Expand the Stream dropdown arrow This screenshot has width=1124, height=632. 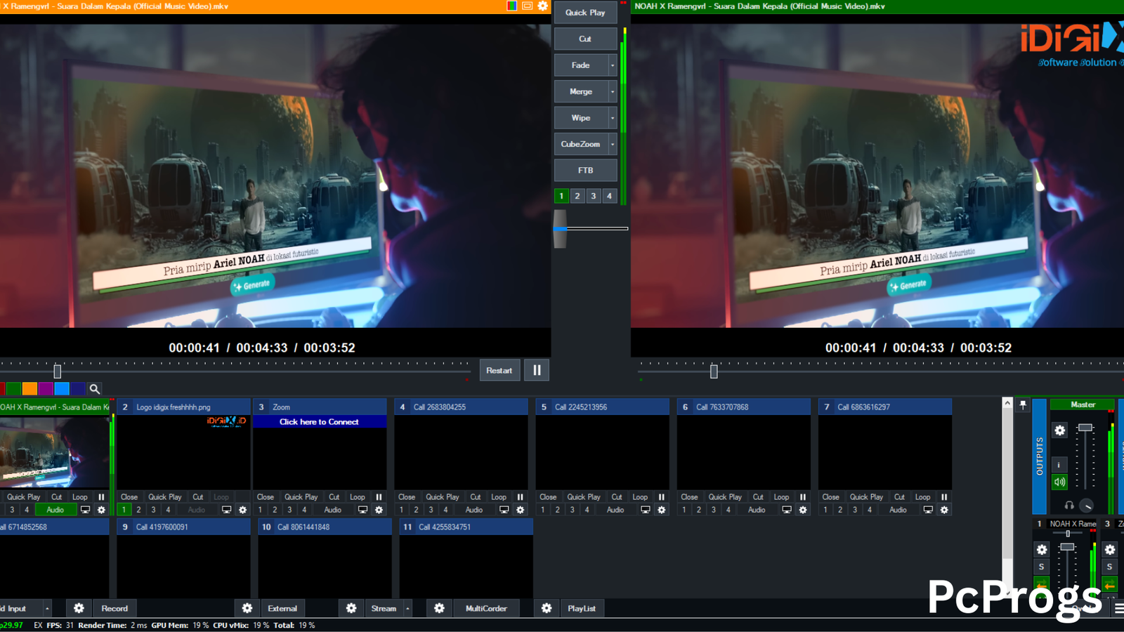[407, 608]
